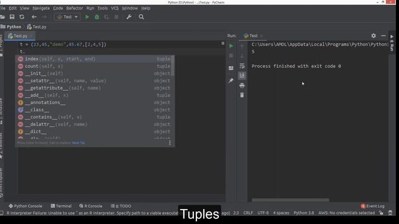Screen dimensions: 399x224
Task: Toggle Scroll to End in Run console
Action: coord(242,75)
